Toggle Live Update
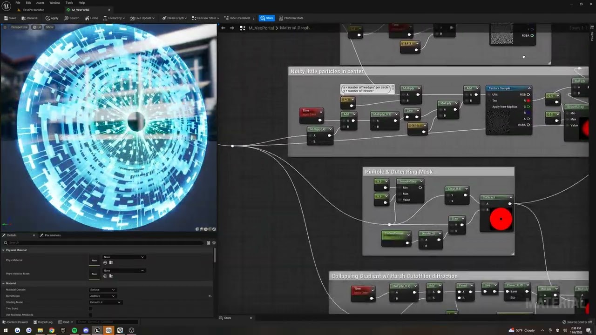 142,18
